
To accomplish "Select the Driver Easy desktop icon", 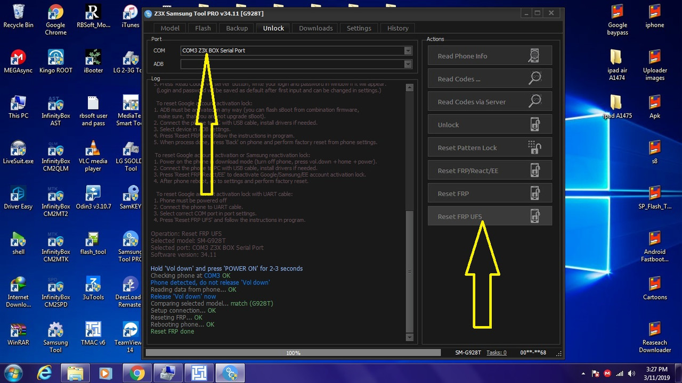I will tap(18, 197).
